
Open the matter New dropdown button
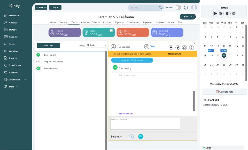[188, 17]
